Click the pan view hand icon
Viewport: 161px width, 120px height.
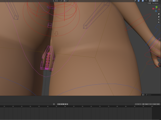(x=159, y=17)
